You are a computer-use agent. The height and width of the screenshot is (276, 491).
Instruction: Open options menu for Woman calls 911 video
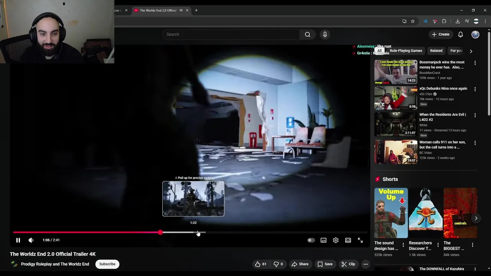(x=475, y=143)
